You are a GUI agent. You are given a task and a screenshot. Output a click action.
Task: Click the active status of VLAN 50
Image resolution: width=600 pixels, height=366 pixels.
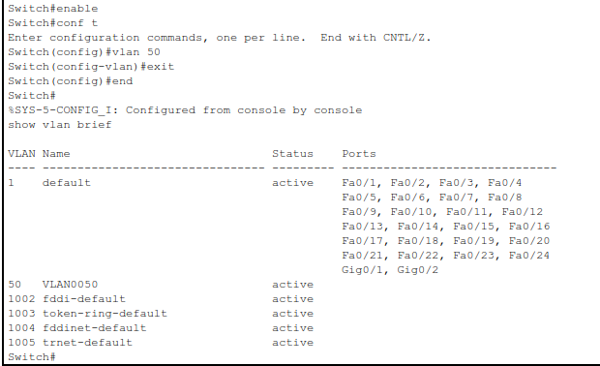(292, 285)
